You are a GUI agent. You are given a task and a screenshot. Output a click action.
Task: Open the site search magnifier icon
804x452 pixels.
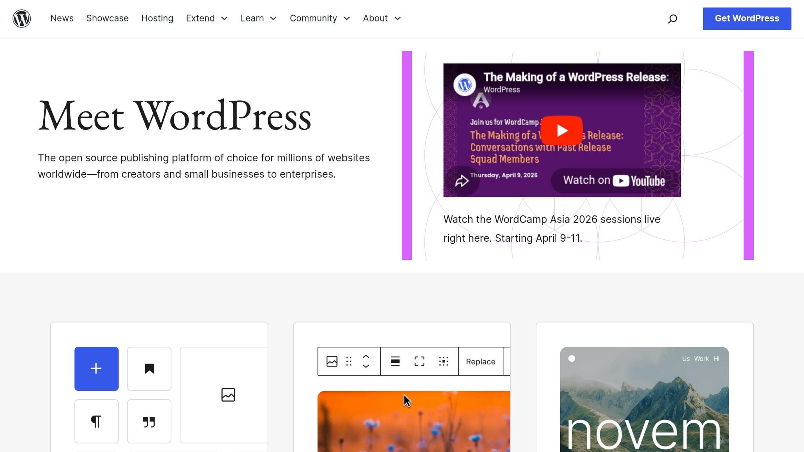tap(672, 19)
